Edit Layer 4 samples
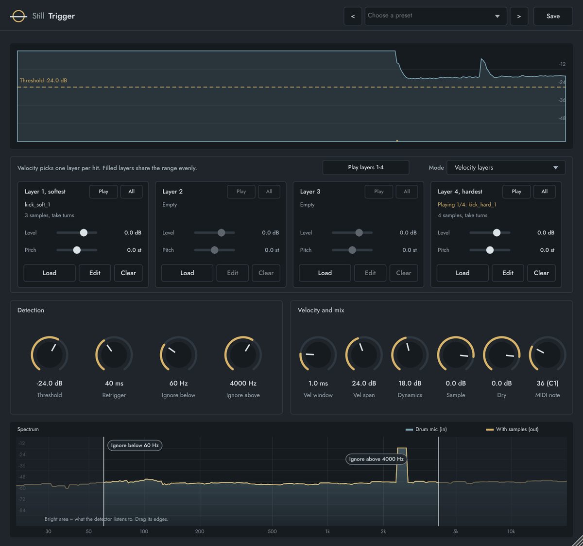The image size is (583, 546). click(508, 273)
